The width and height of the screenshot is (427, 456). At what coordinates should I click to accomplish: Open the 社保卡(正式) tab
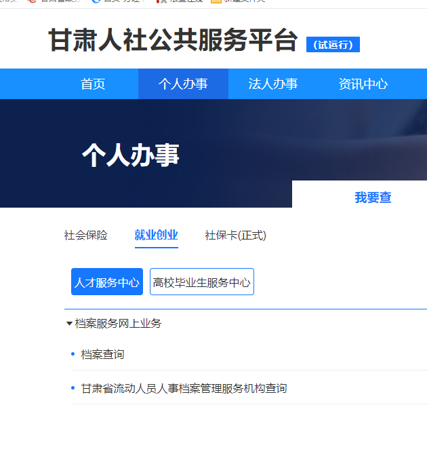pyautogui.click(x=236, y=235)
